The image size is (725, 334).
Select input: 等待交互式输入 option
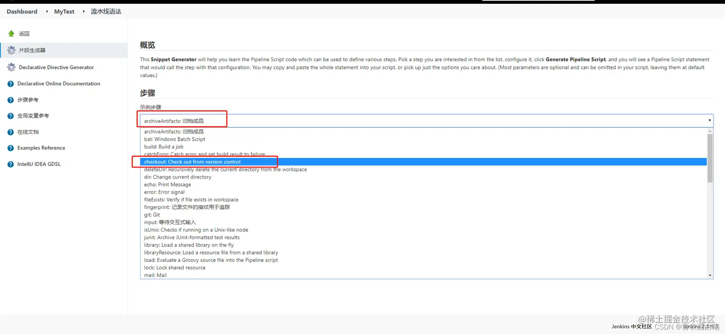pos(423,223)
